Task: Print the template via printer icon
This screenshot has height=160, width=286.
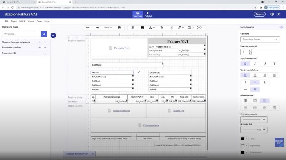Action: click(119, 28)
